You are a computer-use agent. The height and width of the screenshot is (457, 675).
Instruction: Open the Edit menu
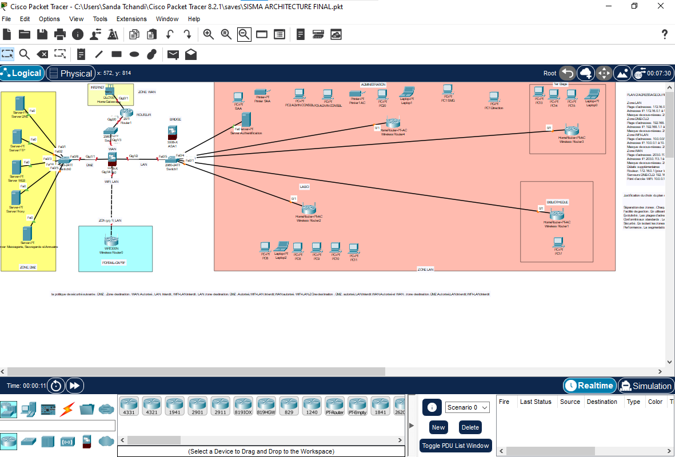point(25,19)
